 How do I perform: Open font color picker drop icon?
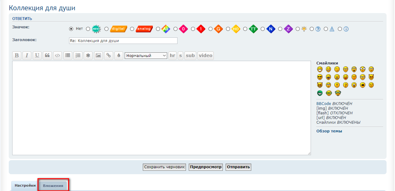click(x=119, y=55)
